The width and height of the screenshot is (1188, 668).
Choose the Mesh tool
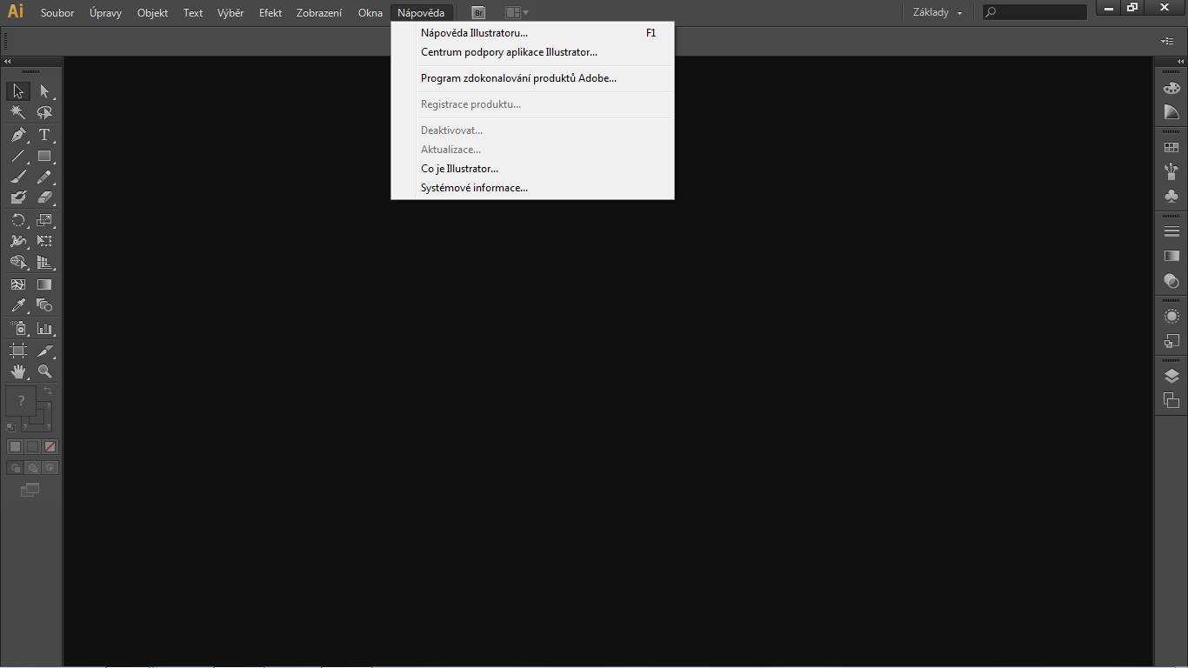[18, 284]
